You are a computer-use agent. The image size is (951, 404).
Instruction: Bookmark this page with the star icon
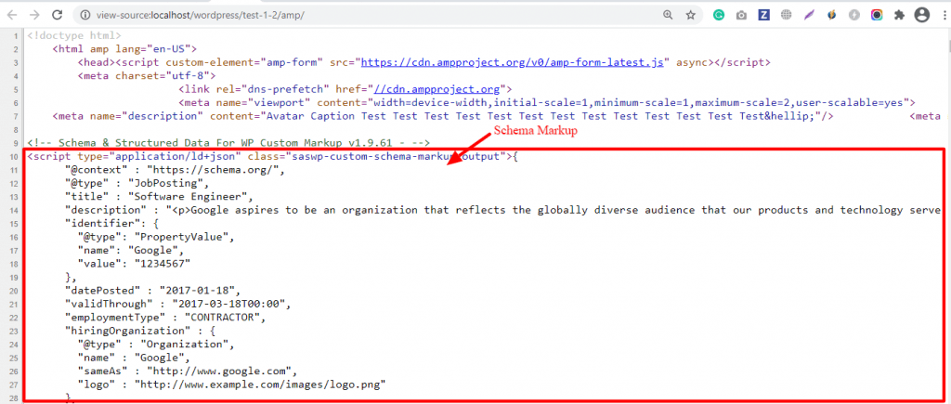tap(690, 15)
